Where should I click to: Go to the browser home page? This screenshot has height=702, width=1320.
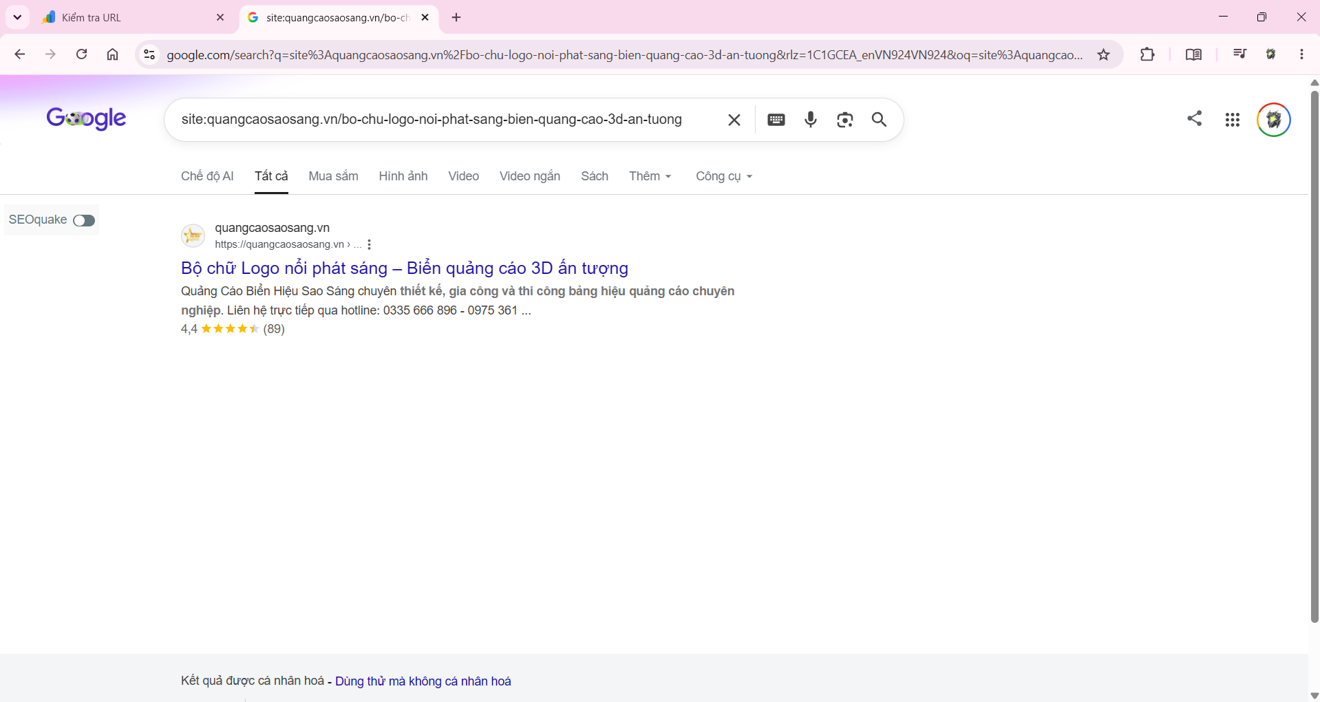click(x=112, y=54)
